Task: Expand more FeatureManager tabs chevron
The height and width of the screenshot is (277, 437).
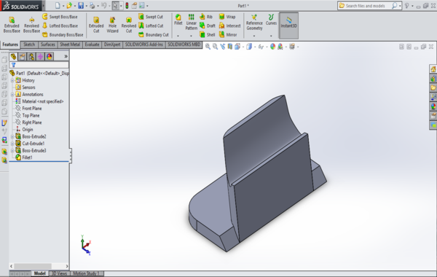Action: pos(66,57)
